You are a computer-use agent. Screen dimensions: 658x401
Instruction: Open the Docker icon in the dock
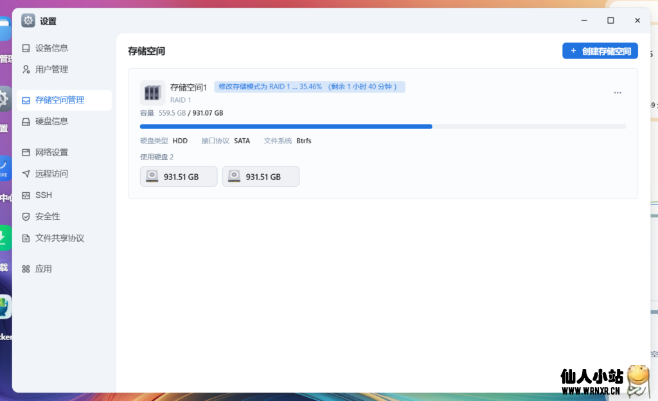click(x=6, y=308)
